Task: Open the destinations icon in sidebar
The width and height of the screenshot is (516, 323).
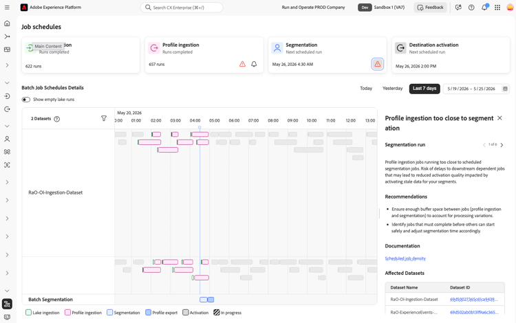Action: click(7, 109)
